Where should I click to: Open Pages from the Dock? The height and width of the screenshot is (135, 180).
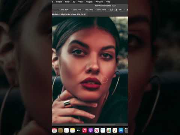point(115,130)
